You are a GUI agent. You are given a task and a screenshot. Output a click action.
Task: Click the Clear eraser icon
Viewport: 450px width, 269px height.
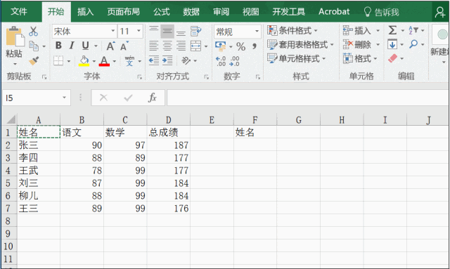pyautogui.click(x=392, y=58)
